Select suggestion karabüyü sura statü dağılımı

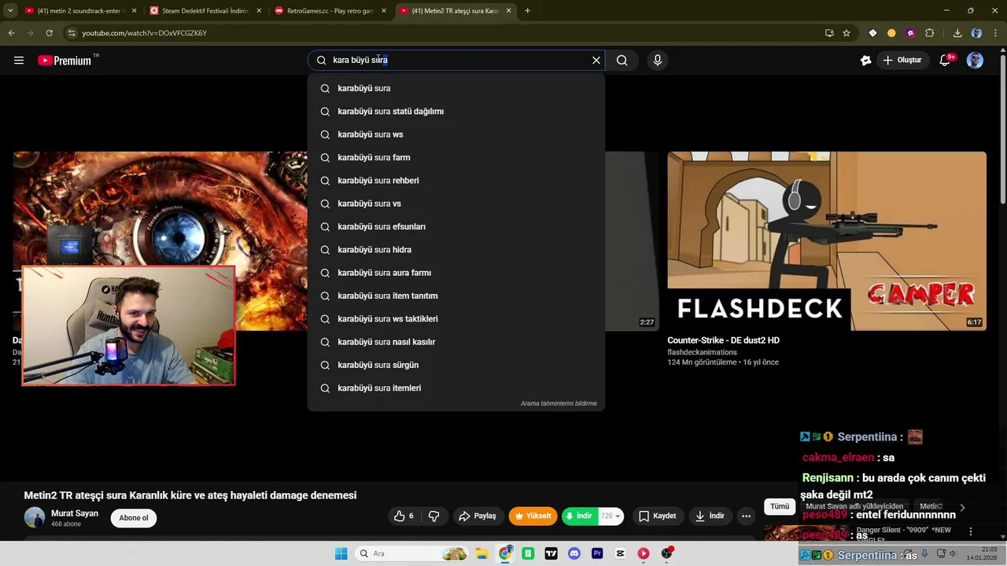tap(456, 112)
